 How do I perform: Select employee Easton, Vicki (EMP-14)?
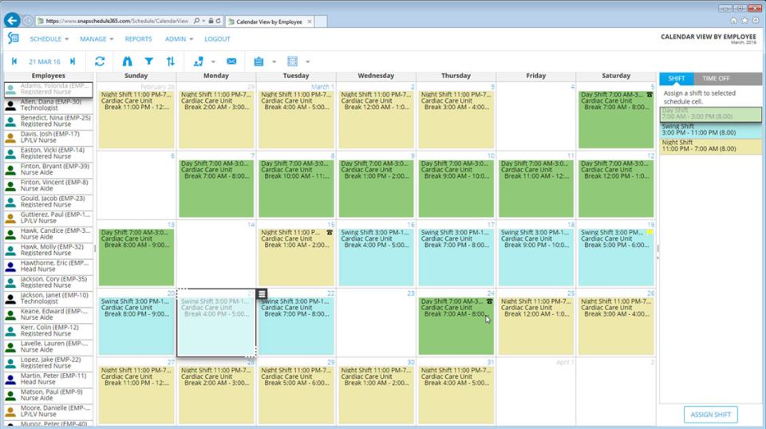pyautogui.click(x=49, y=153)
